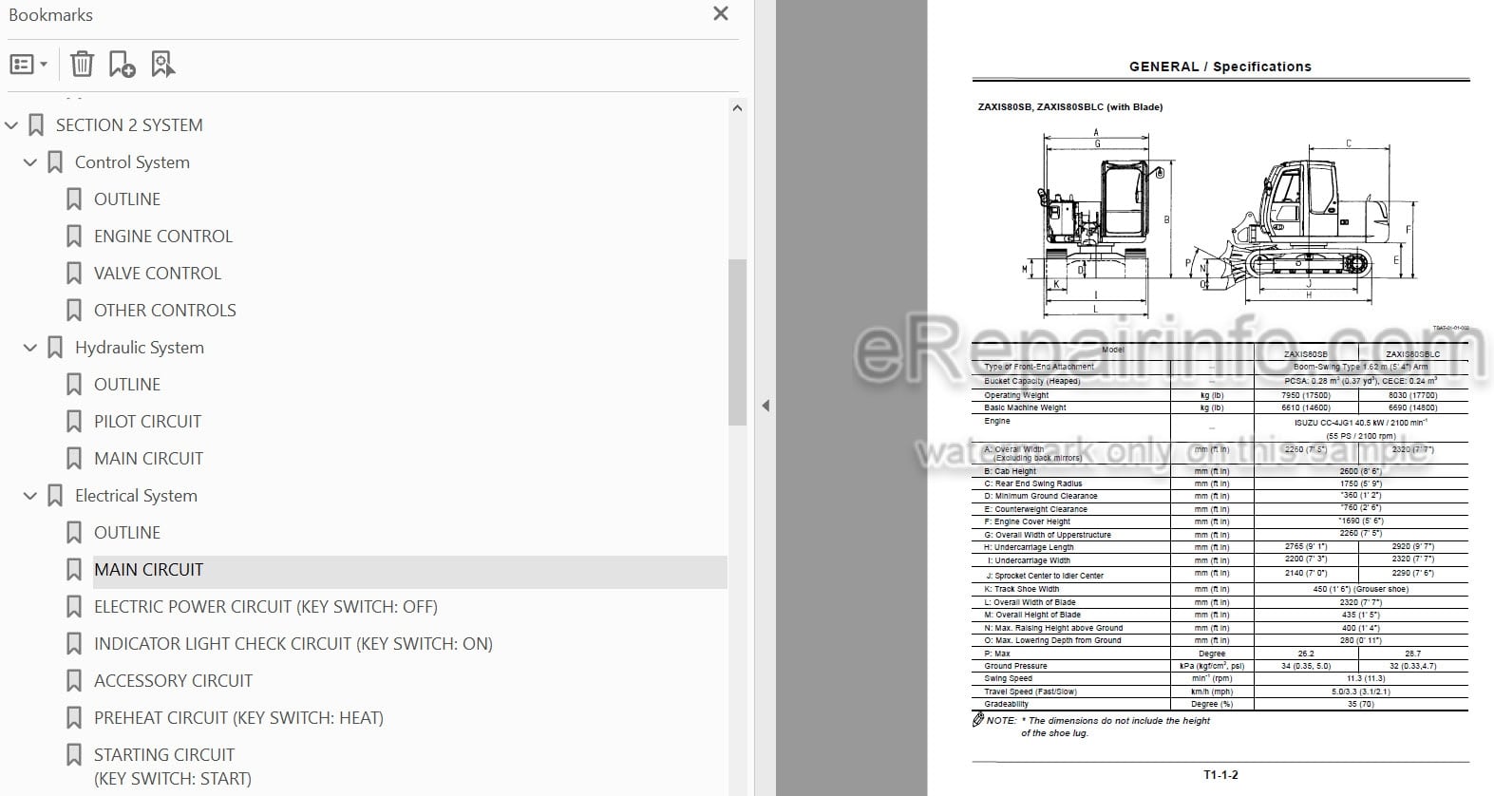Screen dimensions: 1494x796
Task: Open the bookmarks options menu icon
Action: tap(28, 65)
